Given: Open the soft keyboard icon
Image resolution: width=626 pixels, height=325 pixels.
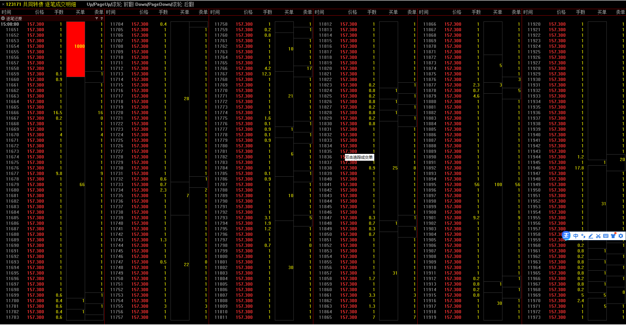Looking at the screenshot, I should 605,236.
